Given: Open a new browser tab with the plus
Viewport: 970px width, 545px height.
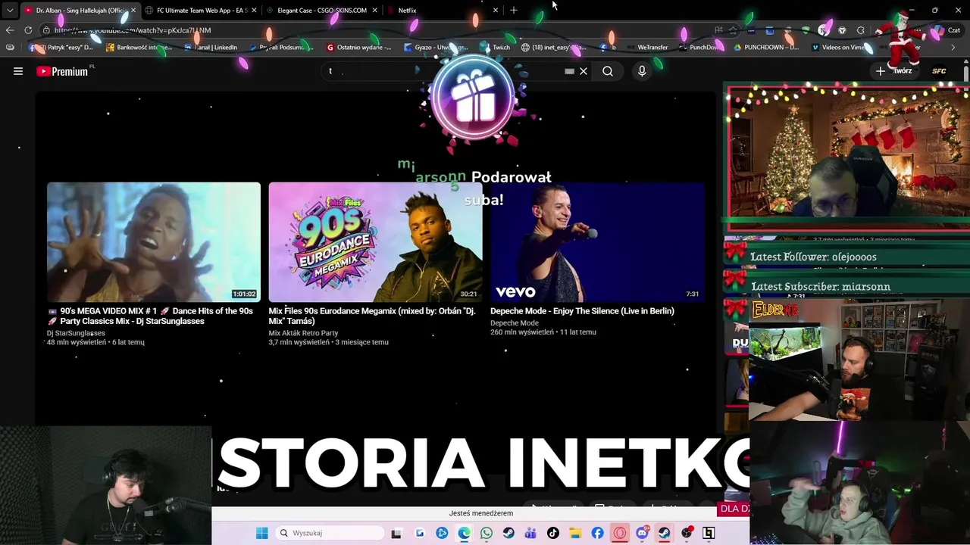Looking at the screenshot, I should pos(514,10).
